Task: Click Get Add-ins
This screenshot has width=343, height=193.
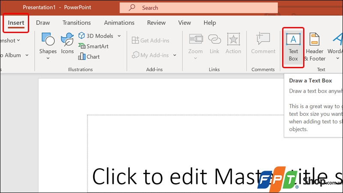Action: pyautogui.click(x=150, y=40)
